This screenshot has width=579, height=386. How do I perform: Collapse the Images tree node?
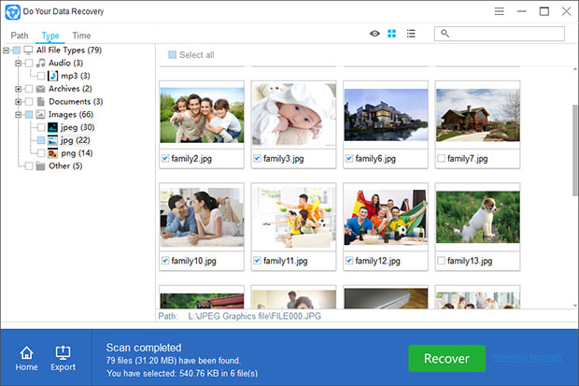(x=19, y=114)
